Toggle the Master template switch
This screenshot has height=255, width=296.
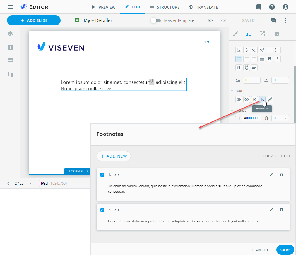156,20
